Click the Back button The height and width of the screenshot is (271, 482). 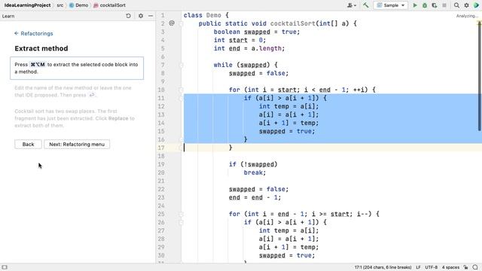pyautogui.click(x=28, y=144)
